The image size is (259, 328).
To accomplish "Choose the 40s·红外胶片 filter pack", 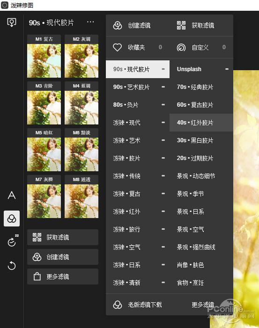I will click(201, 123).
